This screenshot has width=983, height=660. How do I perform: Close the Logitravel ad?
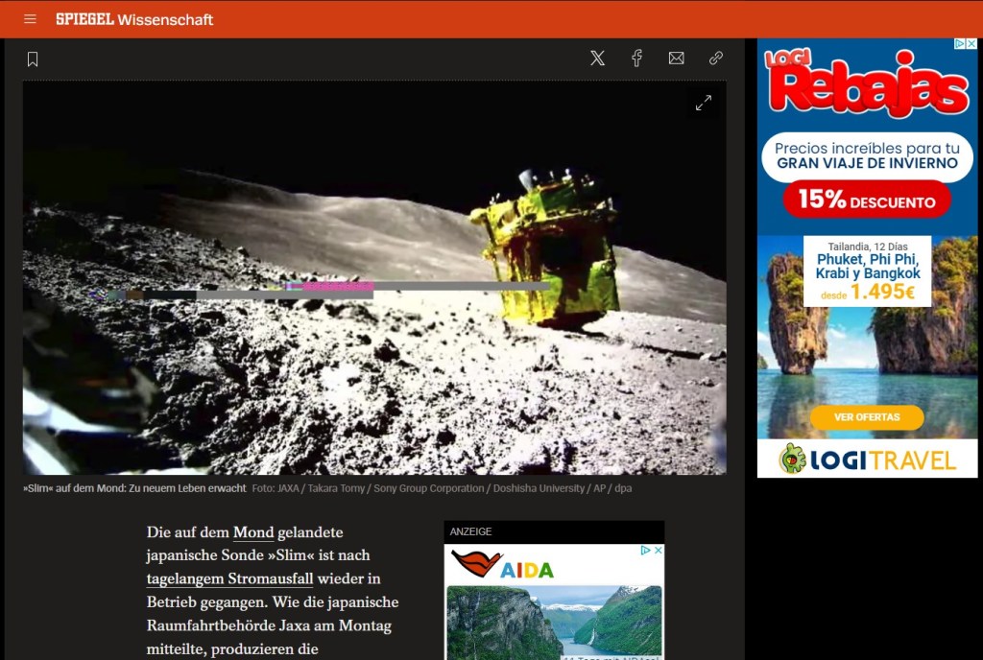click(x=971, y=44)
